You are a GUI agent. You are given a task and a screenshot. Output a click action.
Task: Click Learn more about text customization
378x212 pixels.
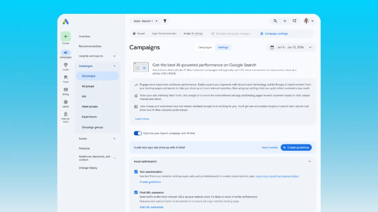(x=277, y=176)
